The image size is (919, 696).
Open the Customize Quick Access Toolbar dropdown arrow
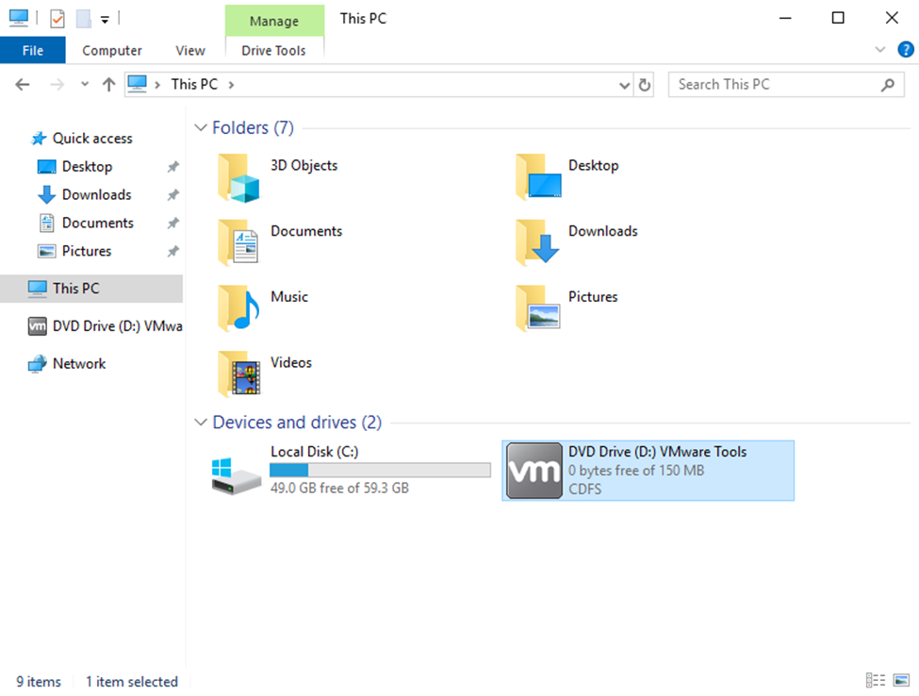click(x=105, y=20)
